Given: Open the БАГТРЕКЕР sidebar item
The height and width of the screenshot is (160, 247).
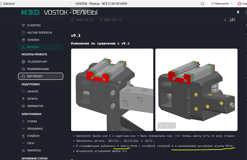Looking at the screenshot, I should 41,76.
